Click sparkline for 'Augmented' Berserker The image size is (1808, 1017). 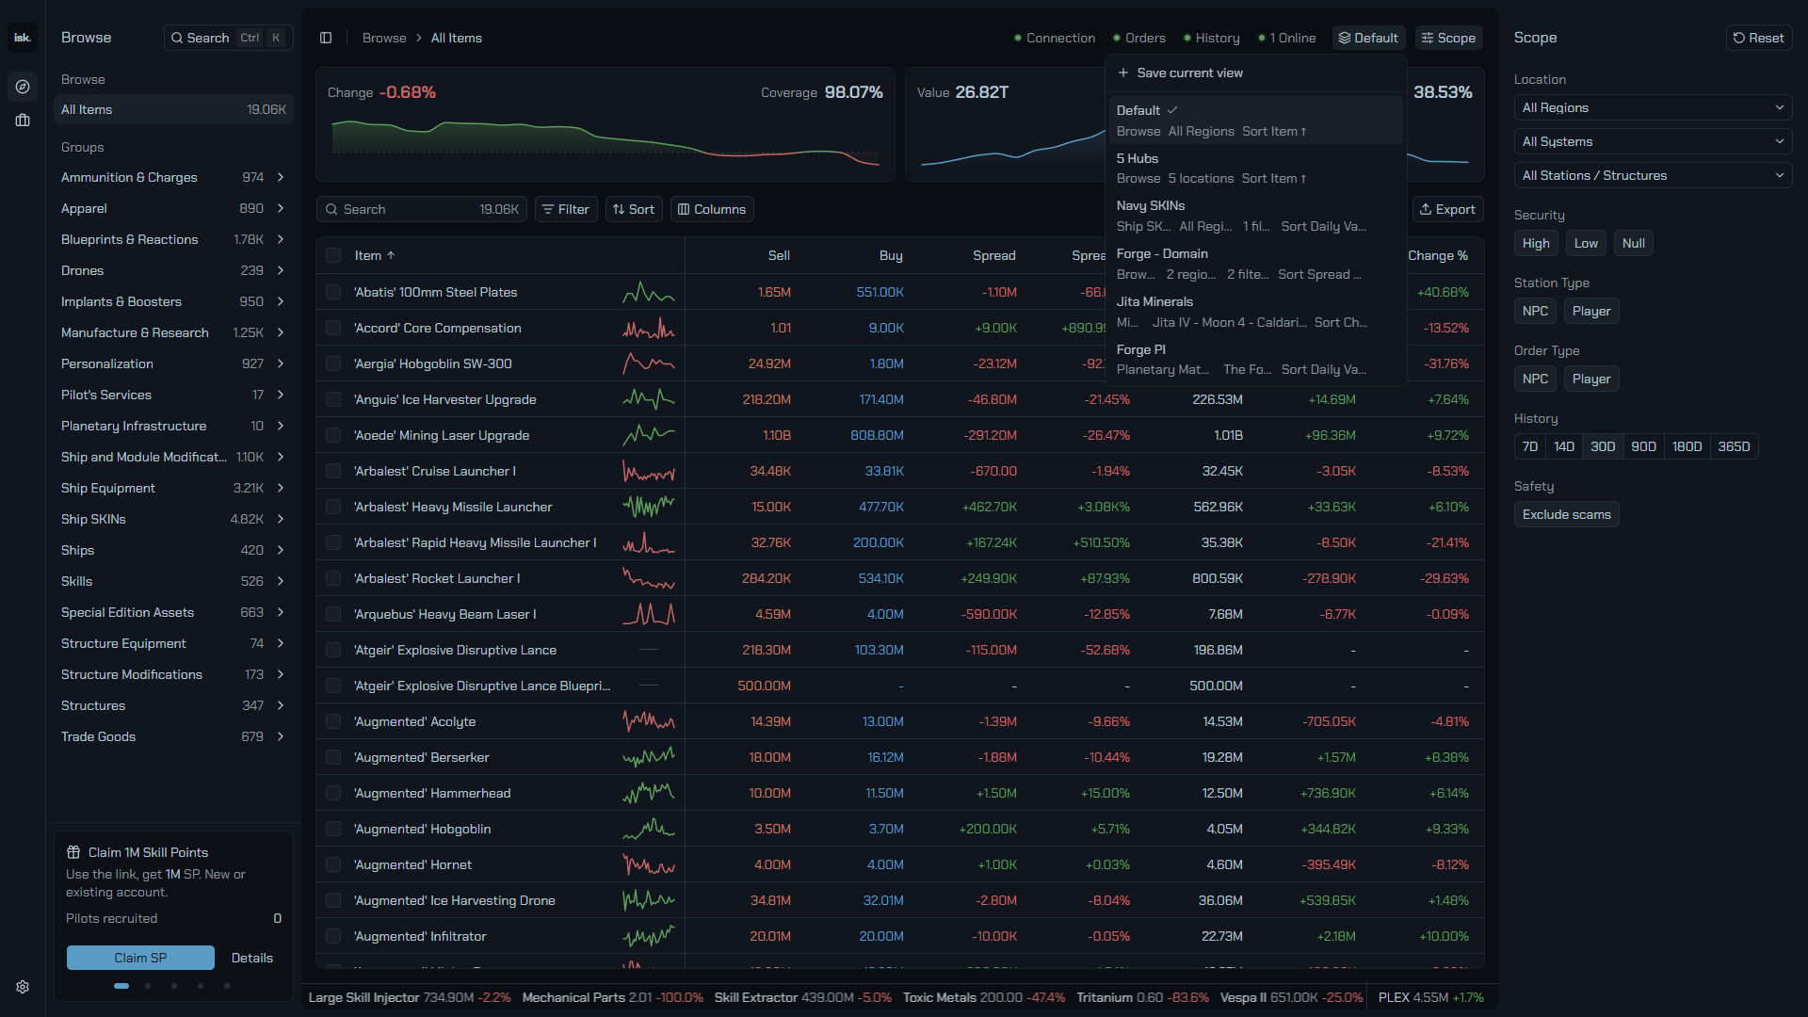point(649,757)
